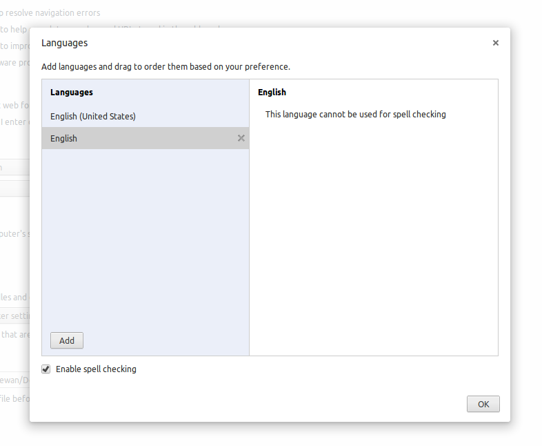
Task: Close the Languages dialog with the X
Action: tap(495, 43)
